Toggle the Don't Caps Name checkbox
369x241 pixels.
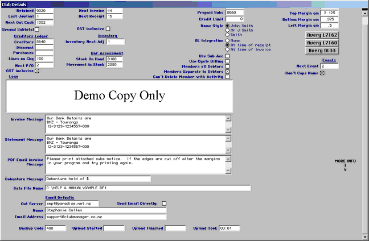tap(322, 73)
